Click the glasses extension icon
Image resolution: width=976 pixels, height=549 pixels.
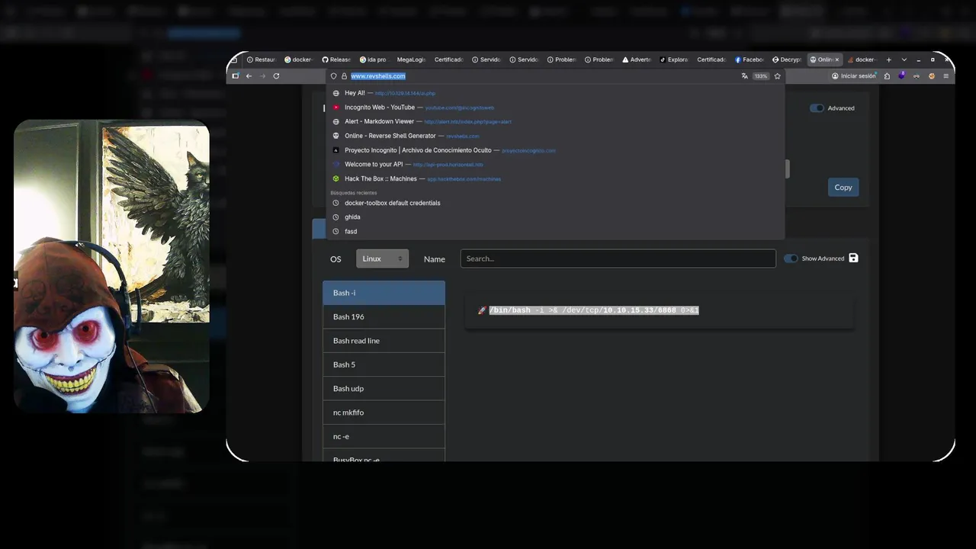pos(917,76)
